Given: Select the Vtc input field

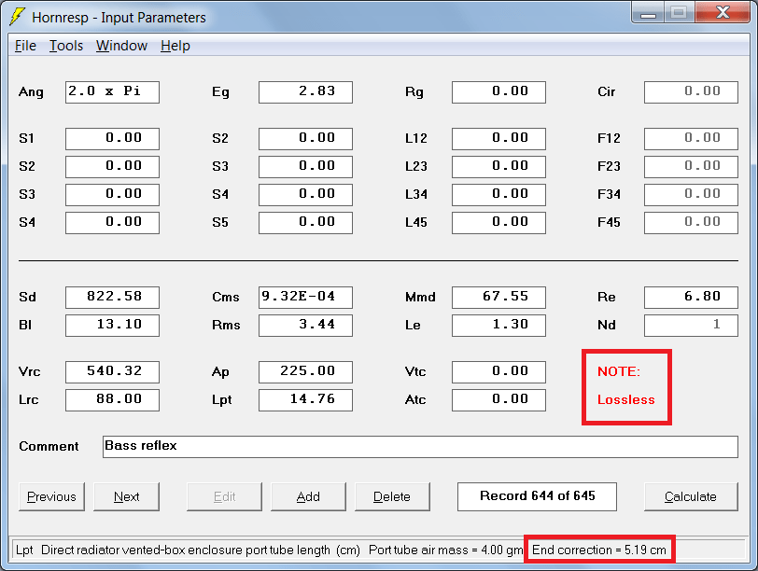Looking at the screenshot, I should coord(498,371).
